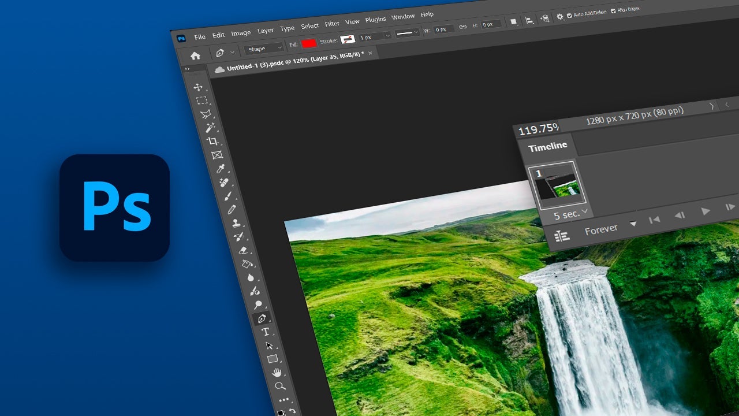
Task: Select the Crop tool
Action: tap(213, 142)
